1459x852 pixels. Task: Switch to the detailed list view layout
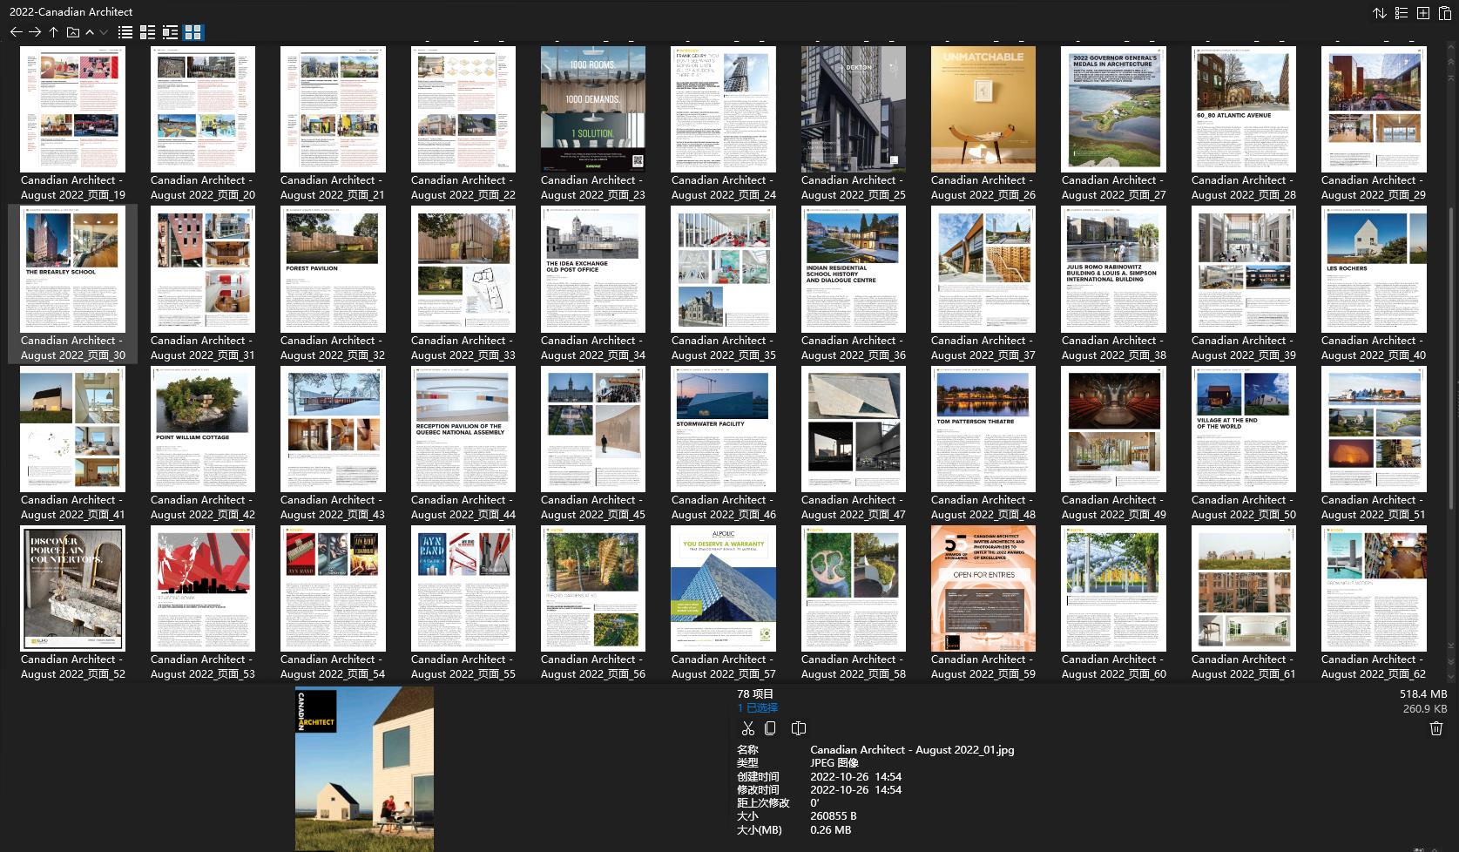click(145, 32)
